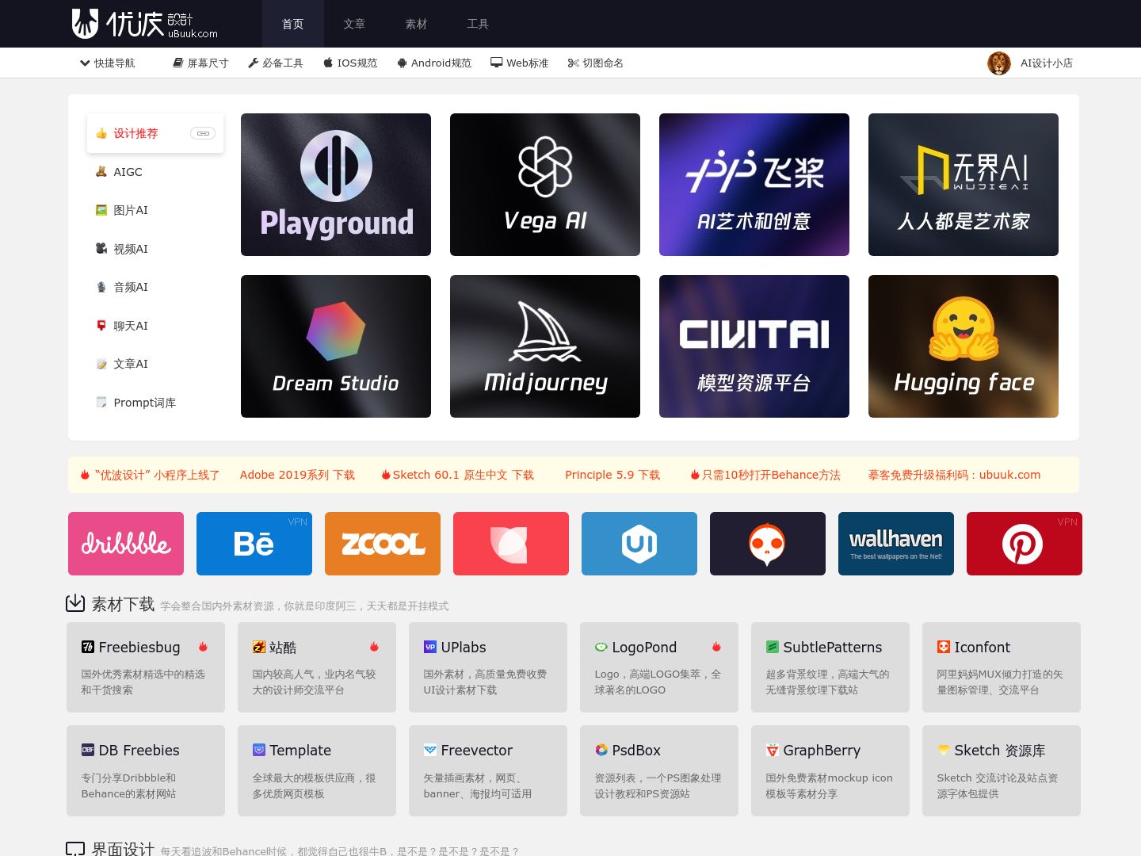This screenshot has height=856, width=1141.
Task: Open the Dribbble site tile
Action: 126,544
